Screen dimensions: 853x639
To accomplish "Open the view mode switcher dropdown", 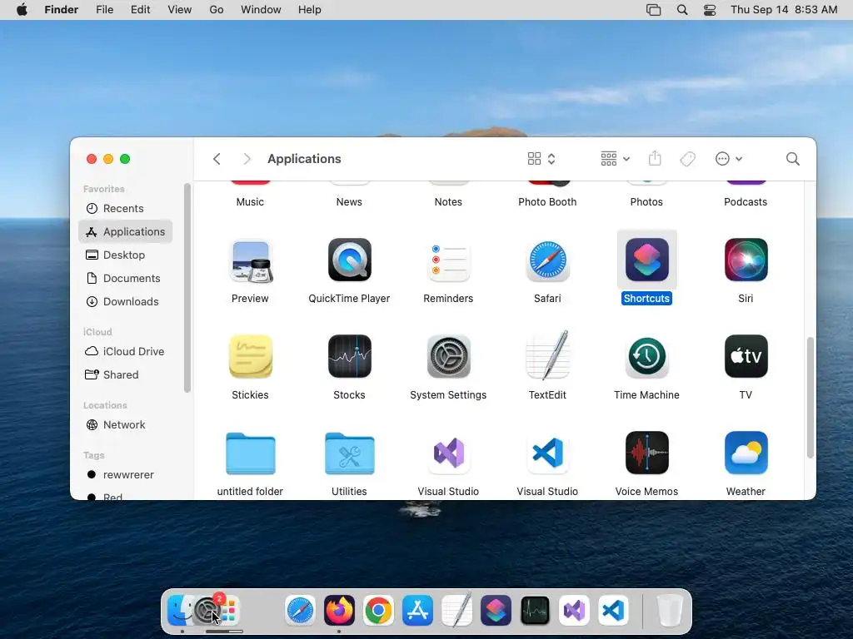I will (x=541, y=159).
